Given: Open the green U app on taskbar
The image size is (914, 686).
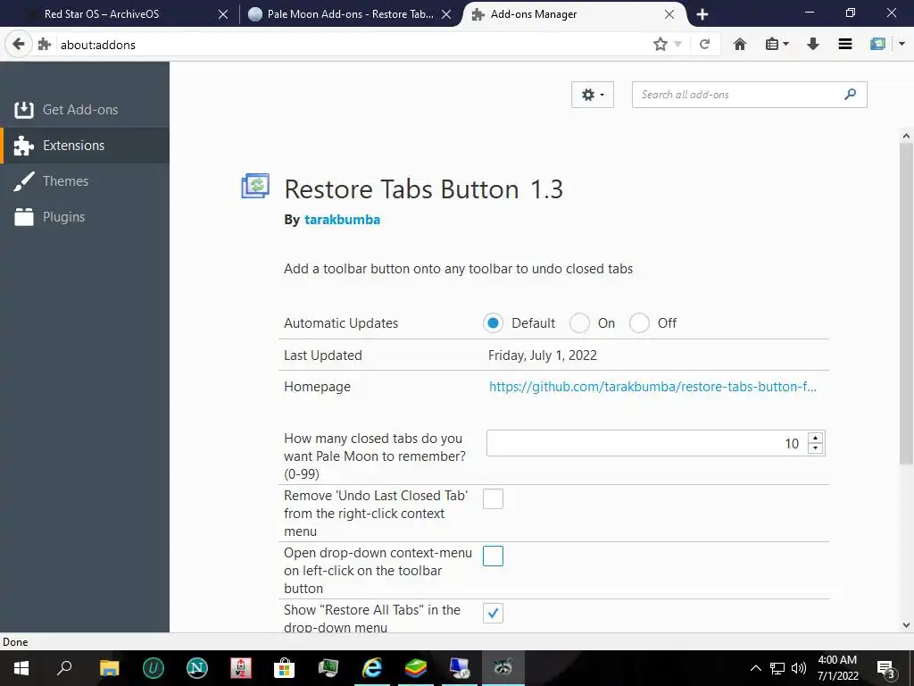Looking at the screenshot, I should tap(154, 667).
